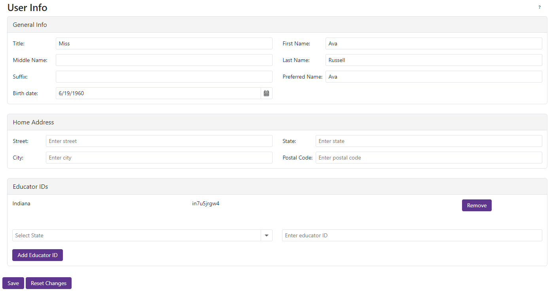Remove the Indiana educator ID

click(476, 205)
